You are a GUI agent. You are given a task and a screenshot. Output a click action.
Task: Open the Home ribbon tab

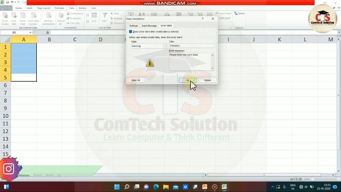coord(19,8)
